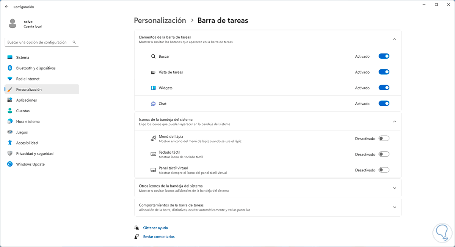Turn off the Widgets toggle
This screenshot has width=455, height=247.
[384, 88]
